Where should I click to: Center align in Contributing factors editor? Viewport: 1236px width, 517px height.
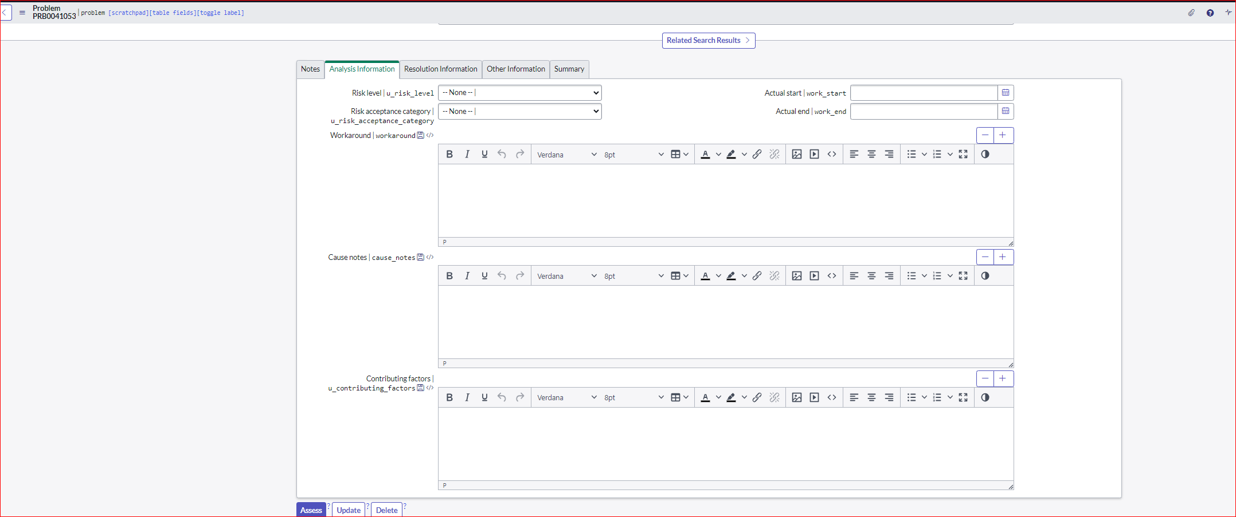(x=871, y=397)
